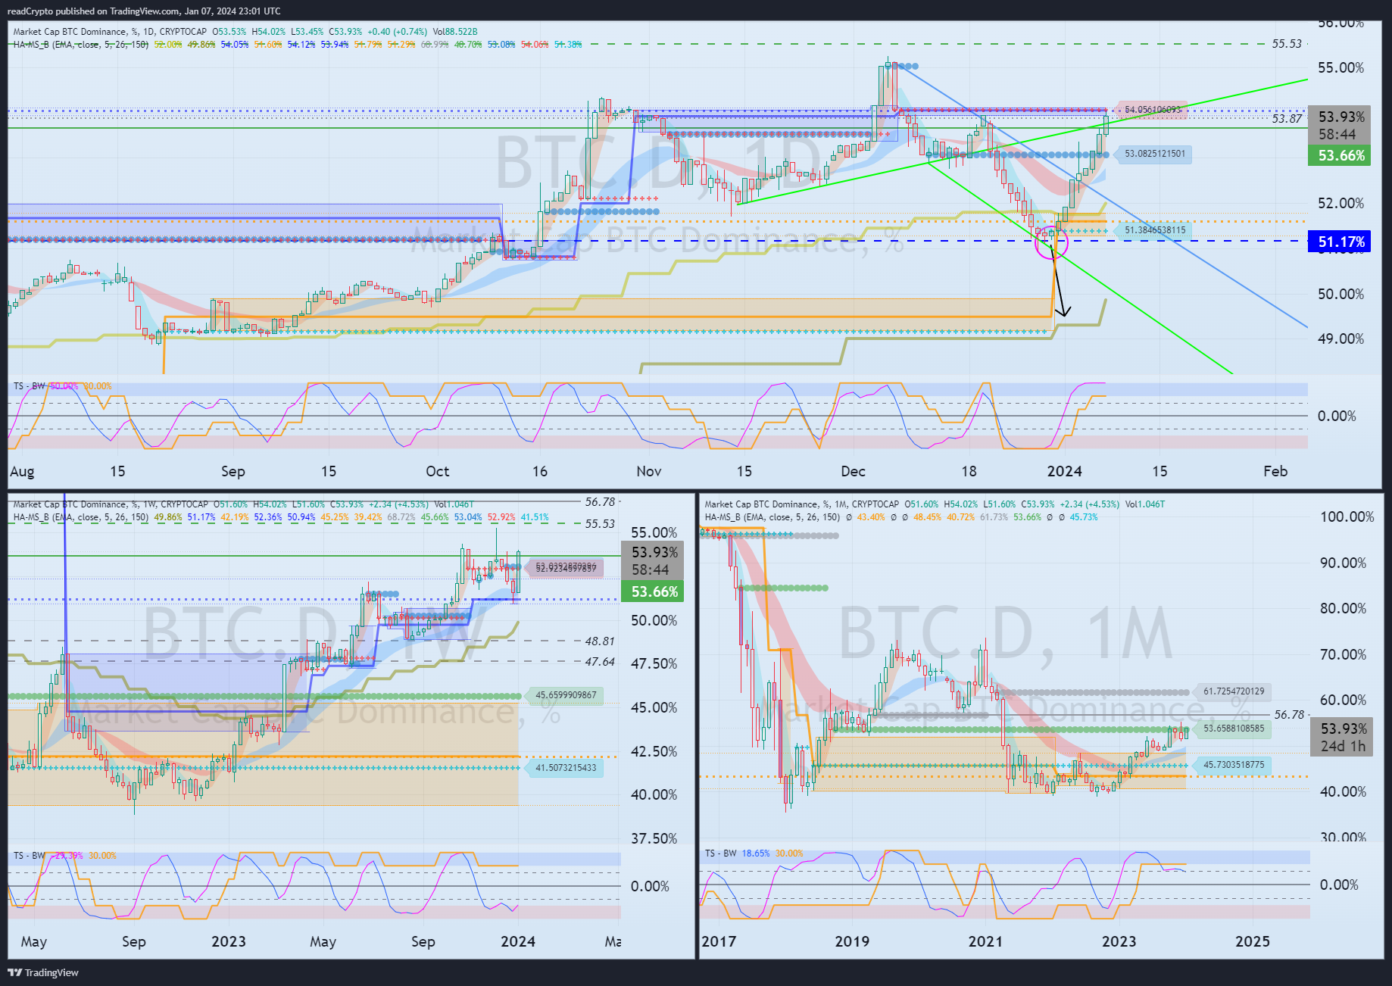
Task: Click the '2021' label on the monthly time axis
Action: (x=985, y=941)
